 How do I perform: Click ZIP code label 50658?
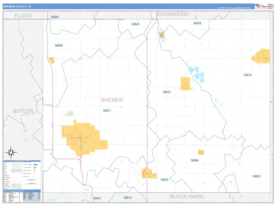[x=55, y=17]
